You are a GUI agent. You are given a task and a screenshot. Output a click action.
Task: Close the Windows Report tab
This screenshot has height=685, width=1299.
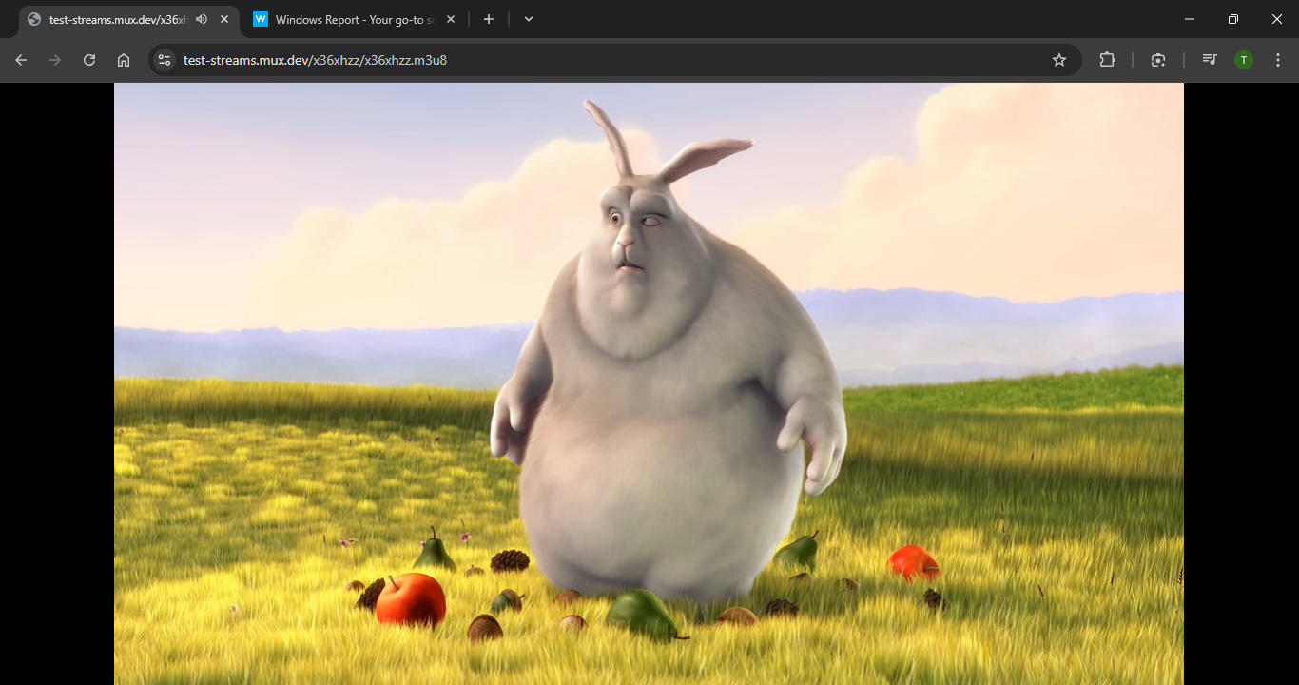coord(450,18)
